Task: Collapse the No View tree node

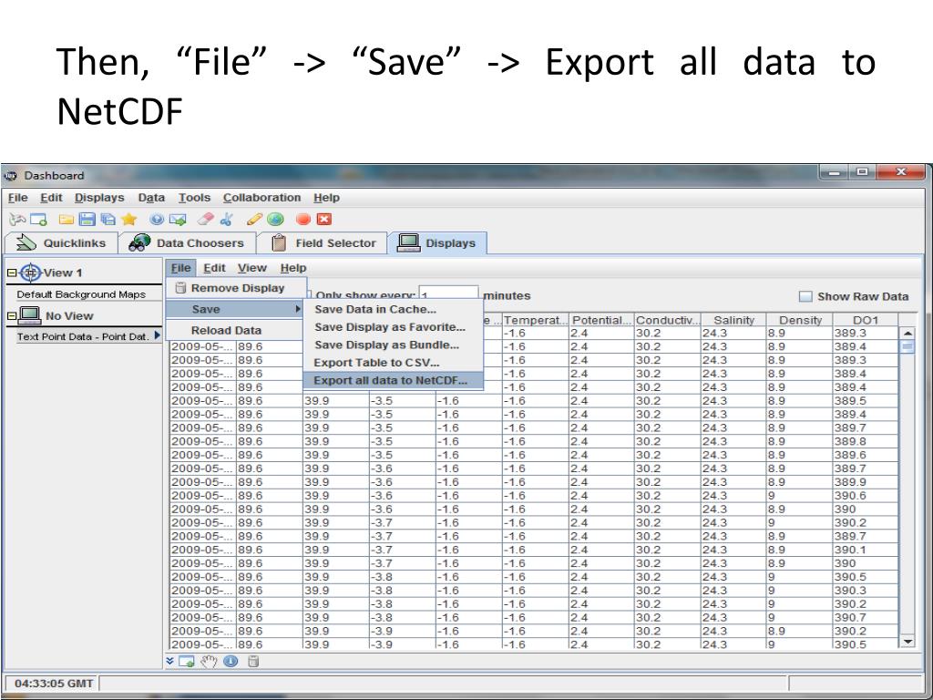Action: [12, 316]
